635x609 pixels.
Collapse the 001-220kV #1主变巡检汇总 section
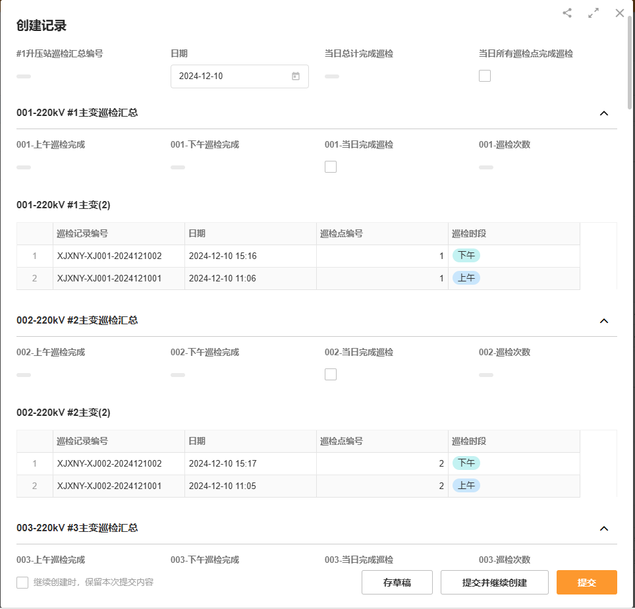pyautogui.click(x=604, y=113)
